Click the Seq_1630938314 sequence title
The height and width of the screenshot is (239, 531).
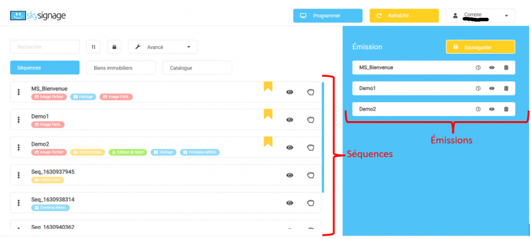tap(53, 199)
